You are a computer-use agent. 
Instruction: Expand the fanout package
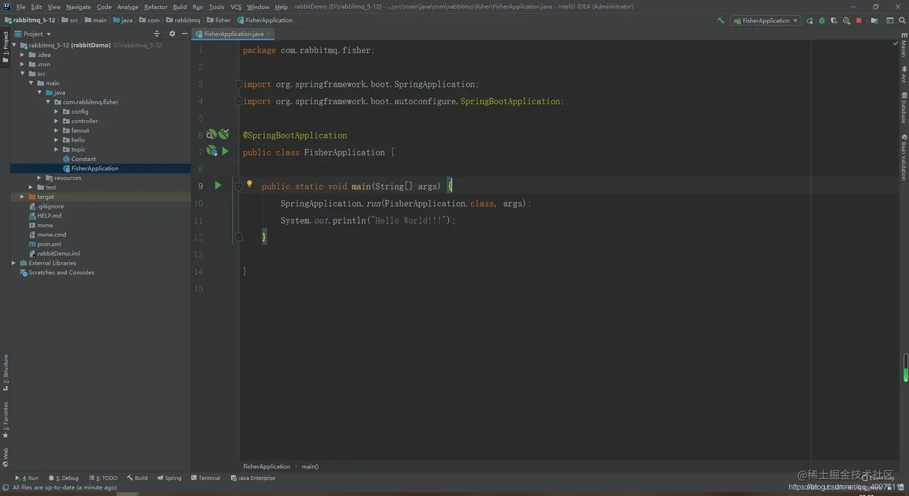[x=57, y=130]
